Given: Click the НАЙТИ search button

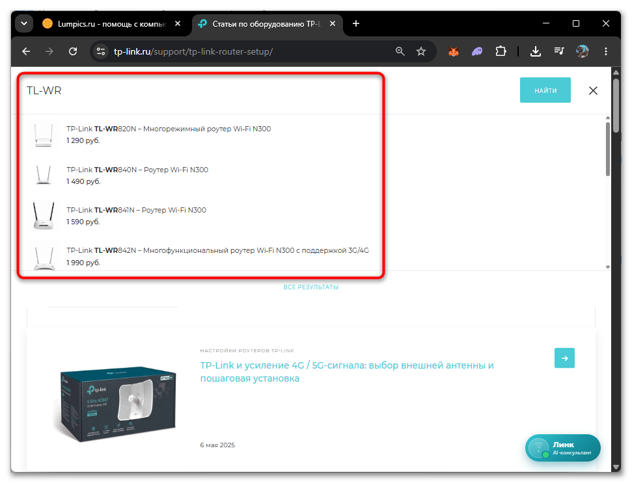Looking at the screenshot, I should point(545,90).
